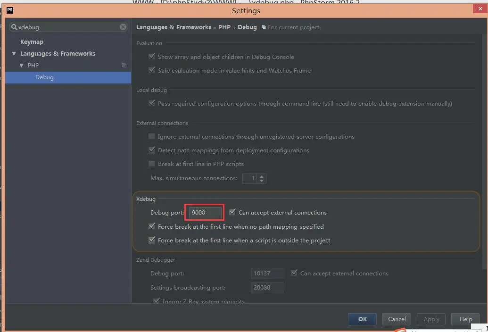Click the Apply button
Screen dimensions: 488x332
[x=431, y=319]
